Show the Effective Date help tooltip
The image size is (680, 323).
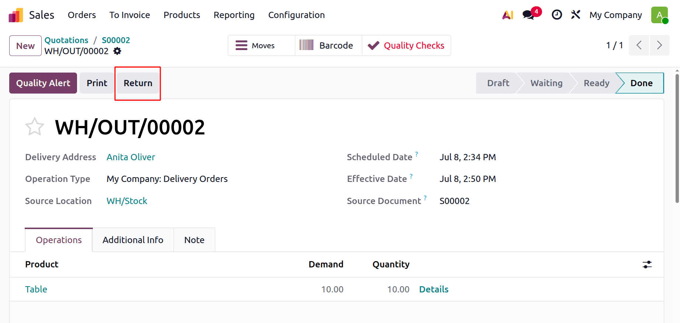coord(411,176)
